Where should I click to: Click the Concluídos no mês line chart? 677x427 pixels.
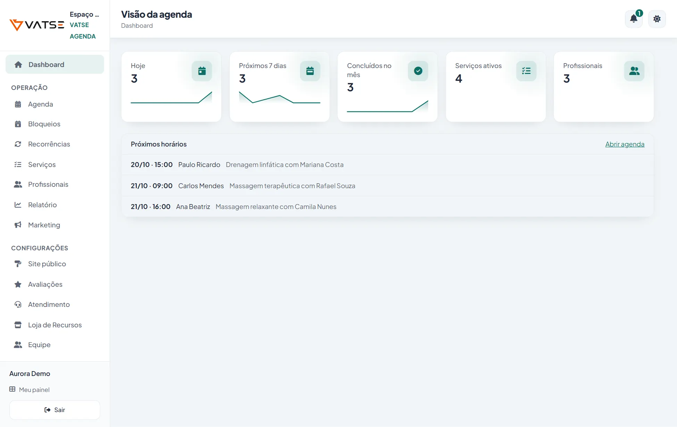click(x=387, y=106)
